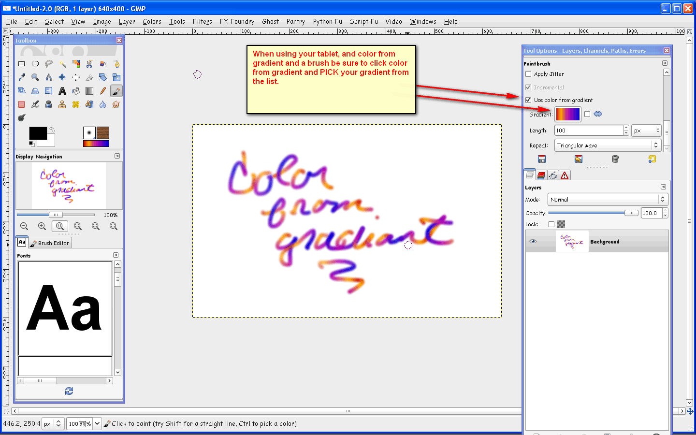Viewport: 696px width, 435px height.
Task: Open the Repeat Triangular wave dropdown
Action: (608, 145)
